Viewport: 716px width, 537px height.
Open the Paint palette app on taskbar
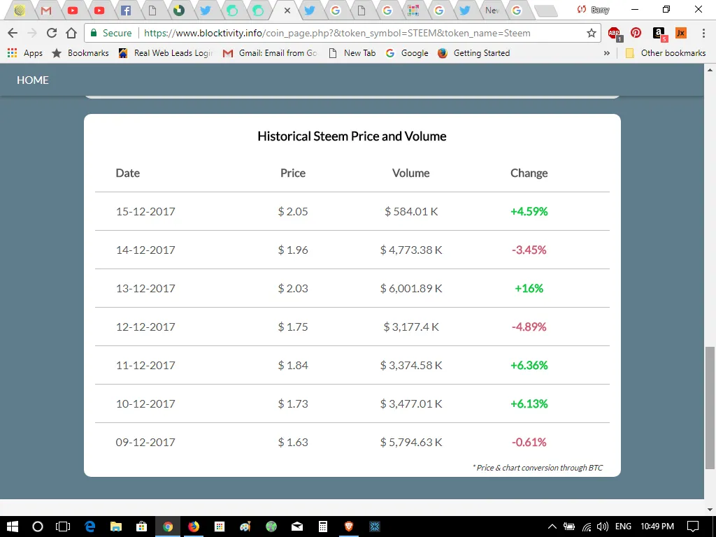[245, 527]
